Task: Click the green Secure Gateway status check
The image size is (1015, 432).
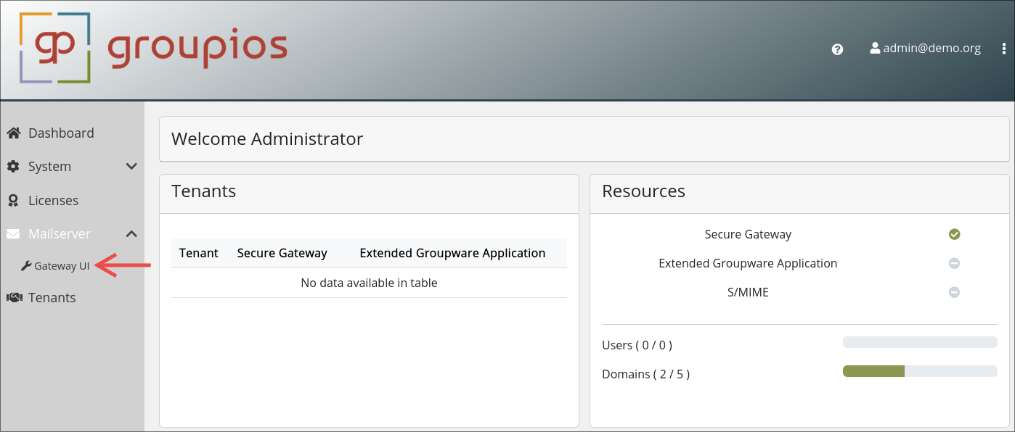Action: click(x=954, y=234)
